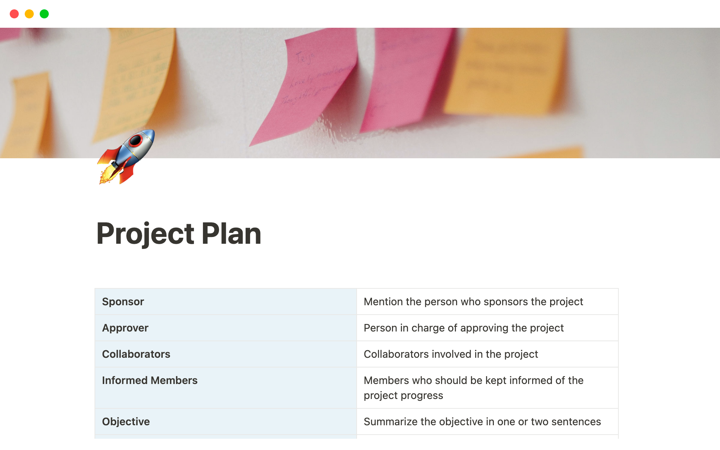This screenshot has width=720, height=450.
Task: Click the rocket page icon
Action: coord(126,157)
